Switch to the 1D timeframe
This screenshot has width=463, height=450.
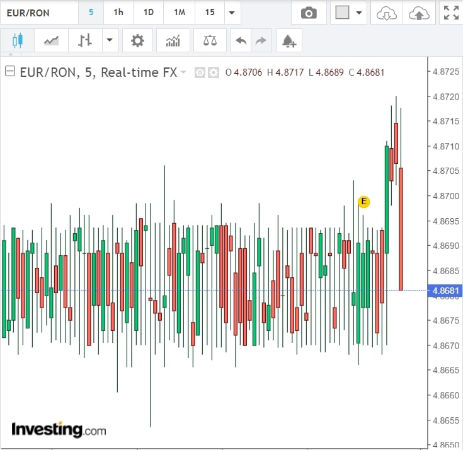tap(149, 13)
